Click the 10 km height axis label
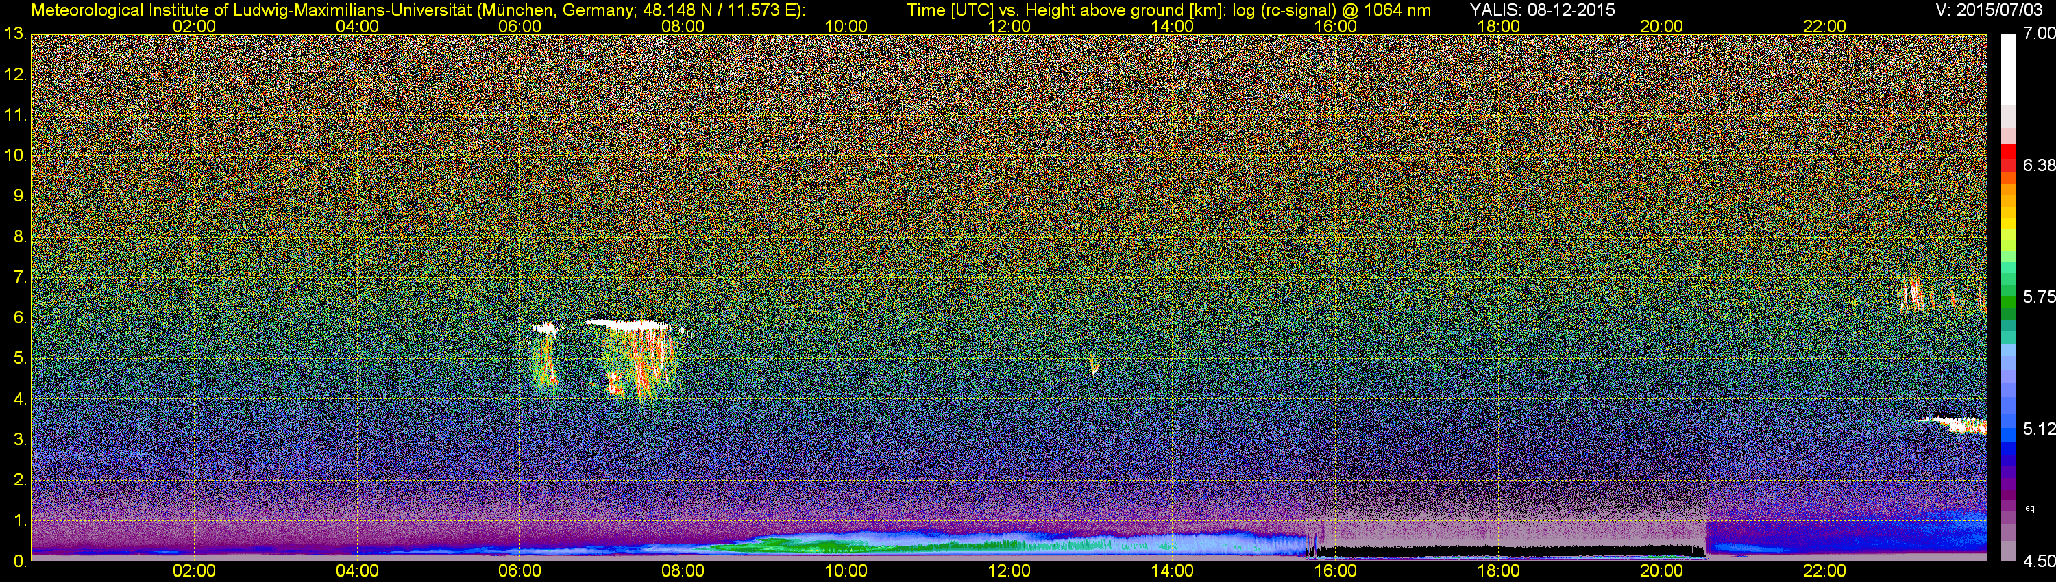The height and width of the screenshot is (582, 2056). tap(14, 155)
